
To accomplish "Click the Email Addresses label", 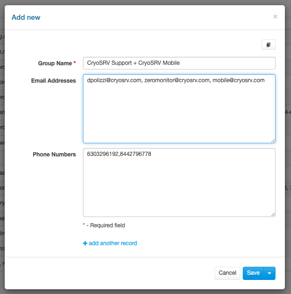I will (53, 81).
